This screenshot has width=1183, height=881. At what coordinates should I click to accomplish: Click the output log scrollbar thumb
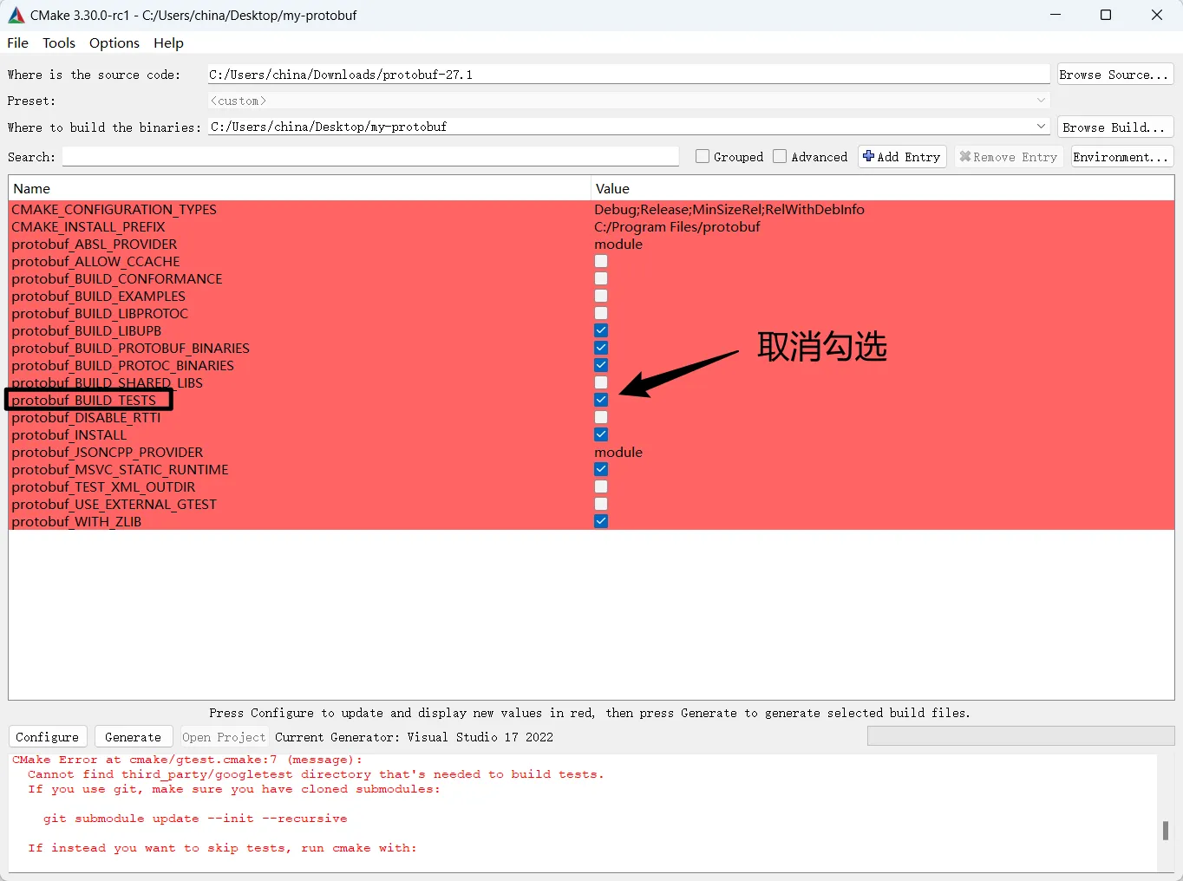1165,831
